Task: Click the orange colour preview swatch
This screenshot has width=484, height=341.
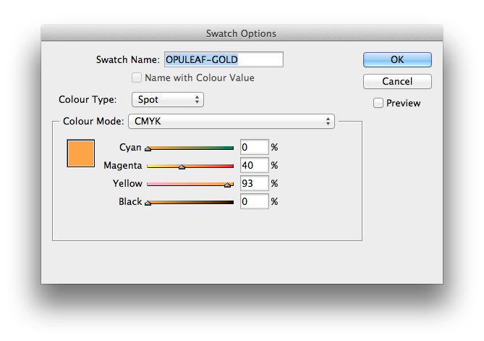Action: click(x=81, y=153)
